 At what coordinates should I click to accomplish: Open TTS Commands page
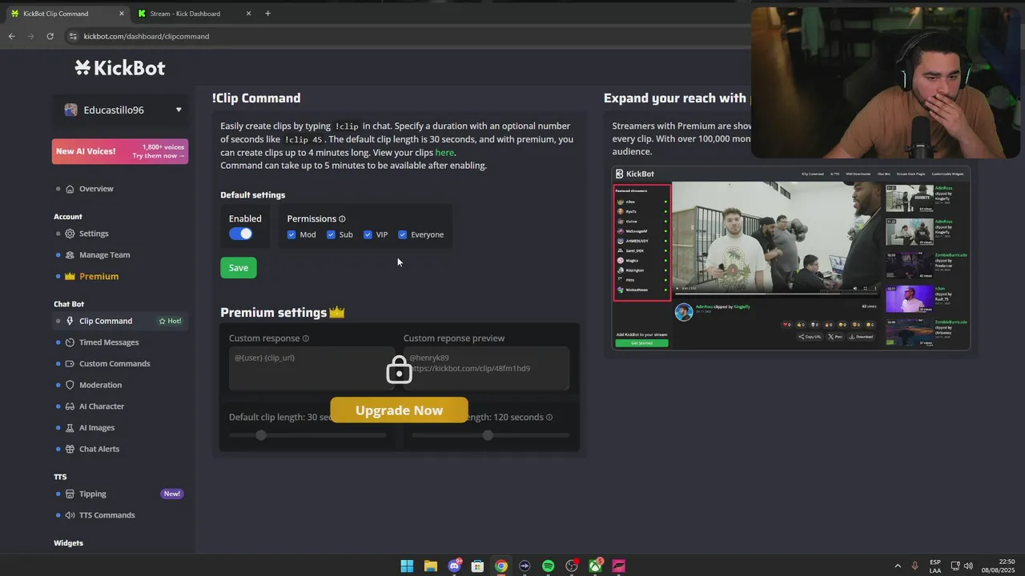(107, 515)
